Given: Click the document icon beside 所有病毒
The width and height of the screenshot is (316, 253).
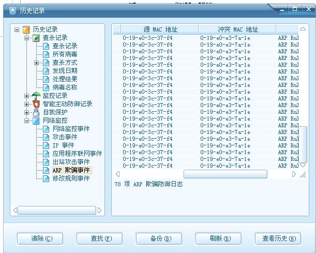Looking at the screenshot, I should tap(46, 54).
